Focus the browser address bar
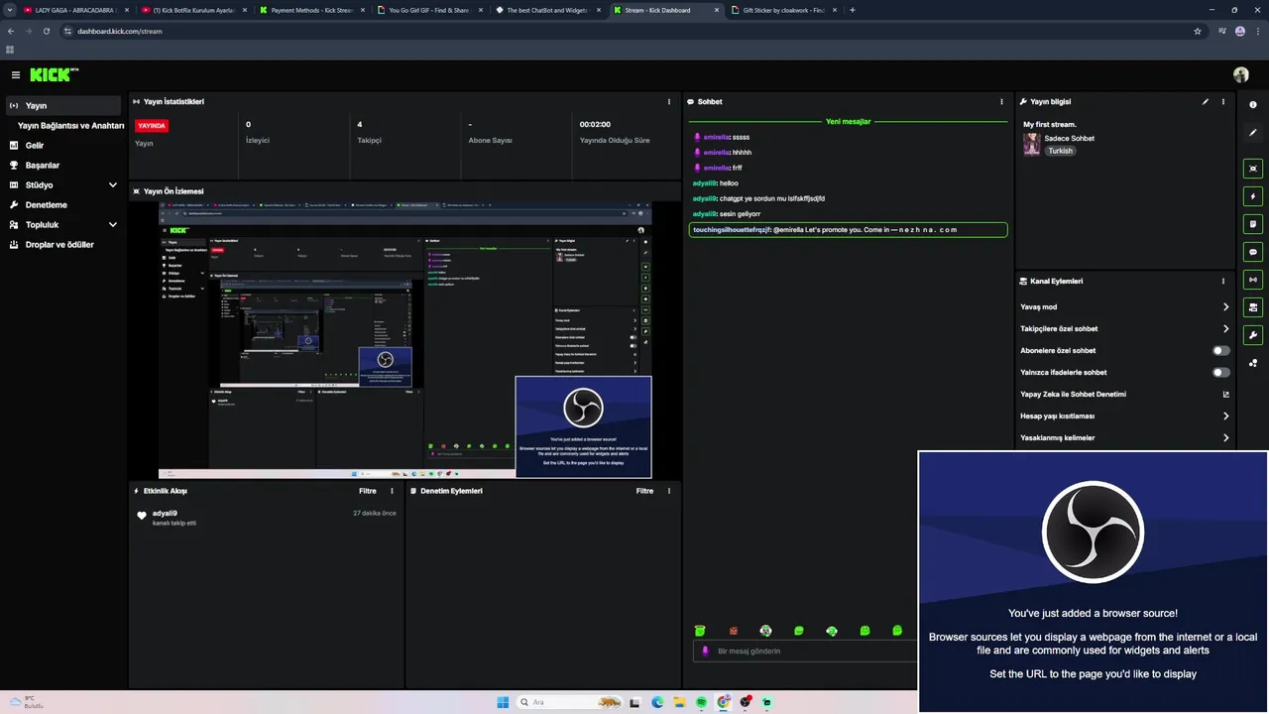The image size is (1269, 714). click(x=625, y=31)
